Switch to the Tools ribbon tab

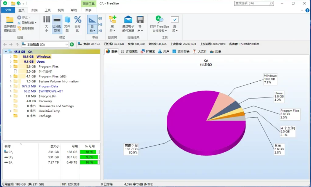(x=47, y=10)
